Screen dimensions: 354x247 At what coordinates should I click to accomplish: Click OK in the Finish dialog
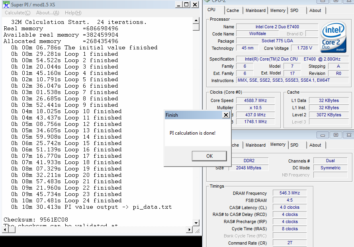click(x=209, y=156)
